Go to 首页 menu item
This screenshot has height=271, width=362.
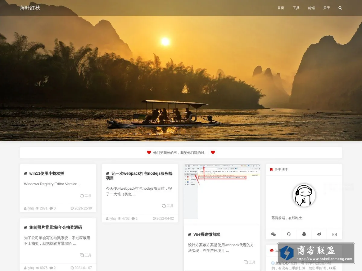(x=281, y=8)
